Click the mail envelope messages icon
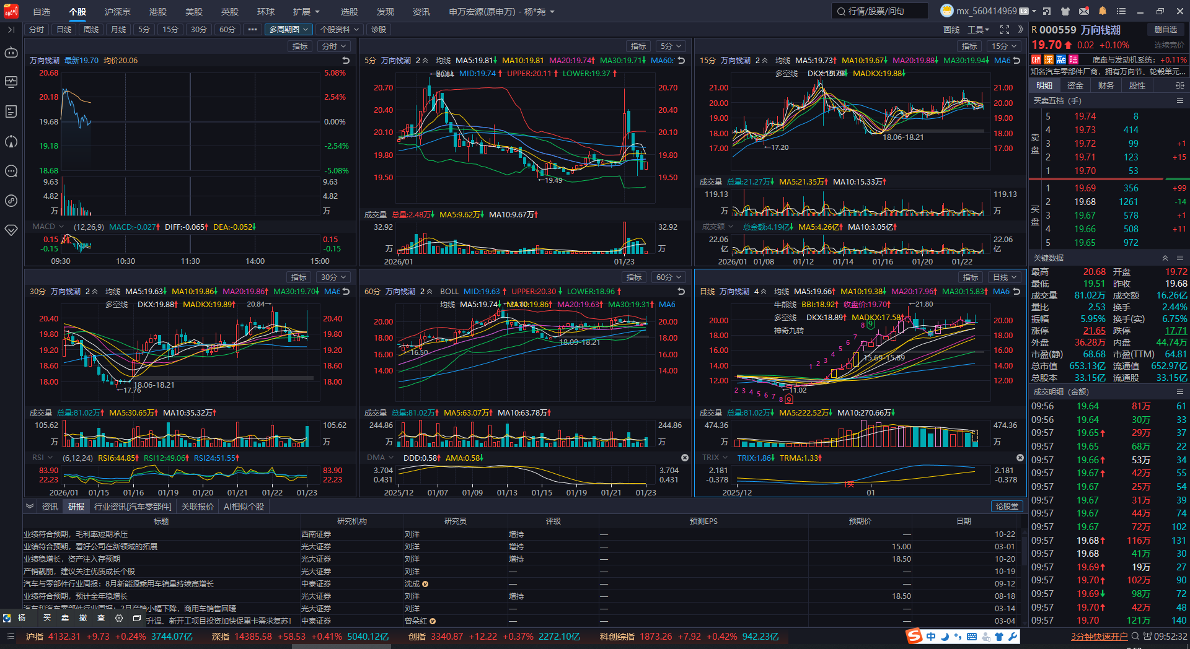The width and height of the screenshot is (1190, 649). (1083, 11)
